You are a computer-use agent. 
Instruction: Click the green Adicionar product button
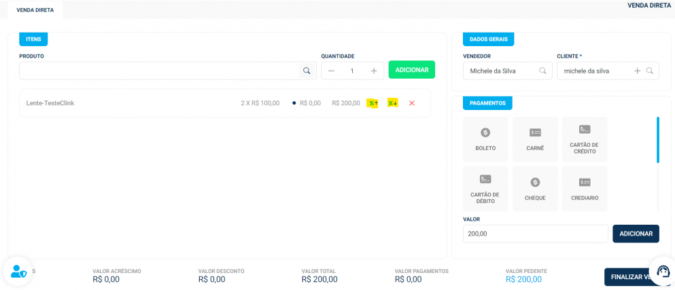pos(411,70)
